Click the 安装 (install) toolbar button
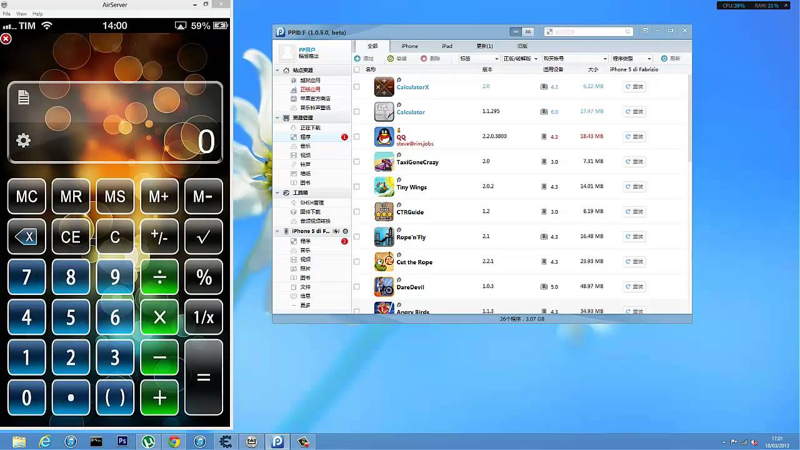Screen dimensions: 800x450 397,58
